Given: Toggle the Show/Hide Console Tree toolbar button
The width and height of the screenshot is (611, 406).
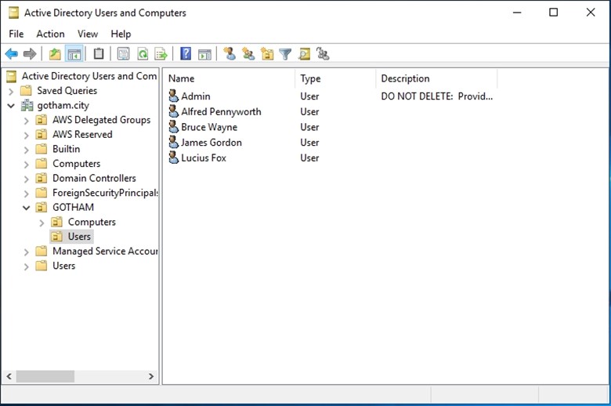Looking at the screenshot, I should (74, 54).
